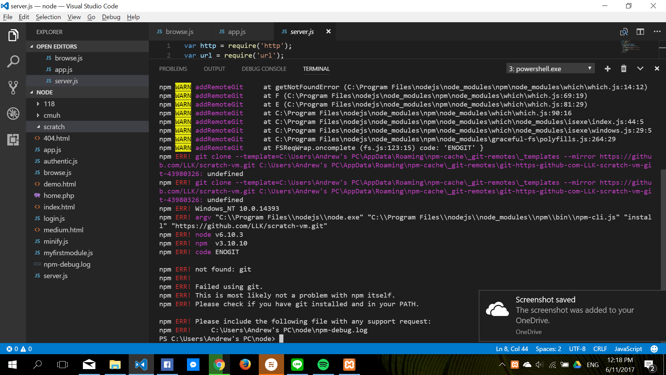Open the Source Control view
This screenshot has width=666, height=375.
click(x=13, y=87)
